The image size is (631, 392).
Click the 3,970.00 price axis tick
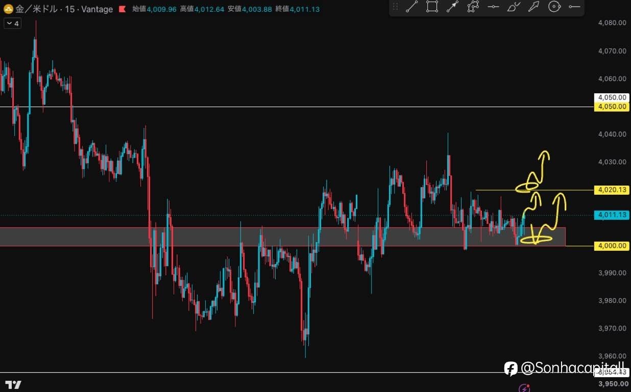point(612,328)
